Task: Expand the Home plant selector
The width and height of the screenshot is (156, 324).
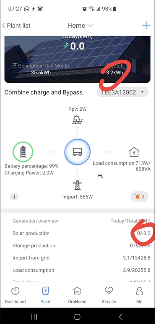Action: pyautogui.click(x=80, y=26)
